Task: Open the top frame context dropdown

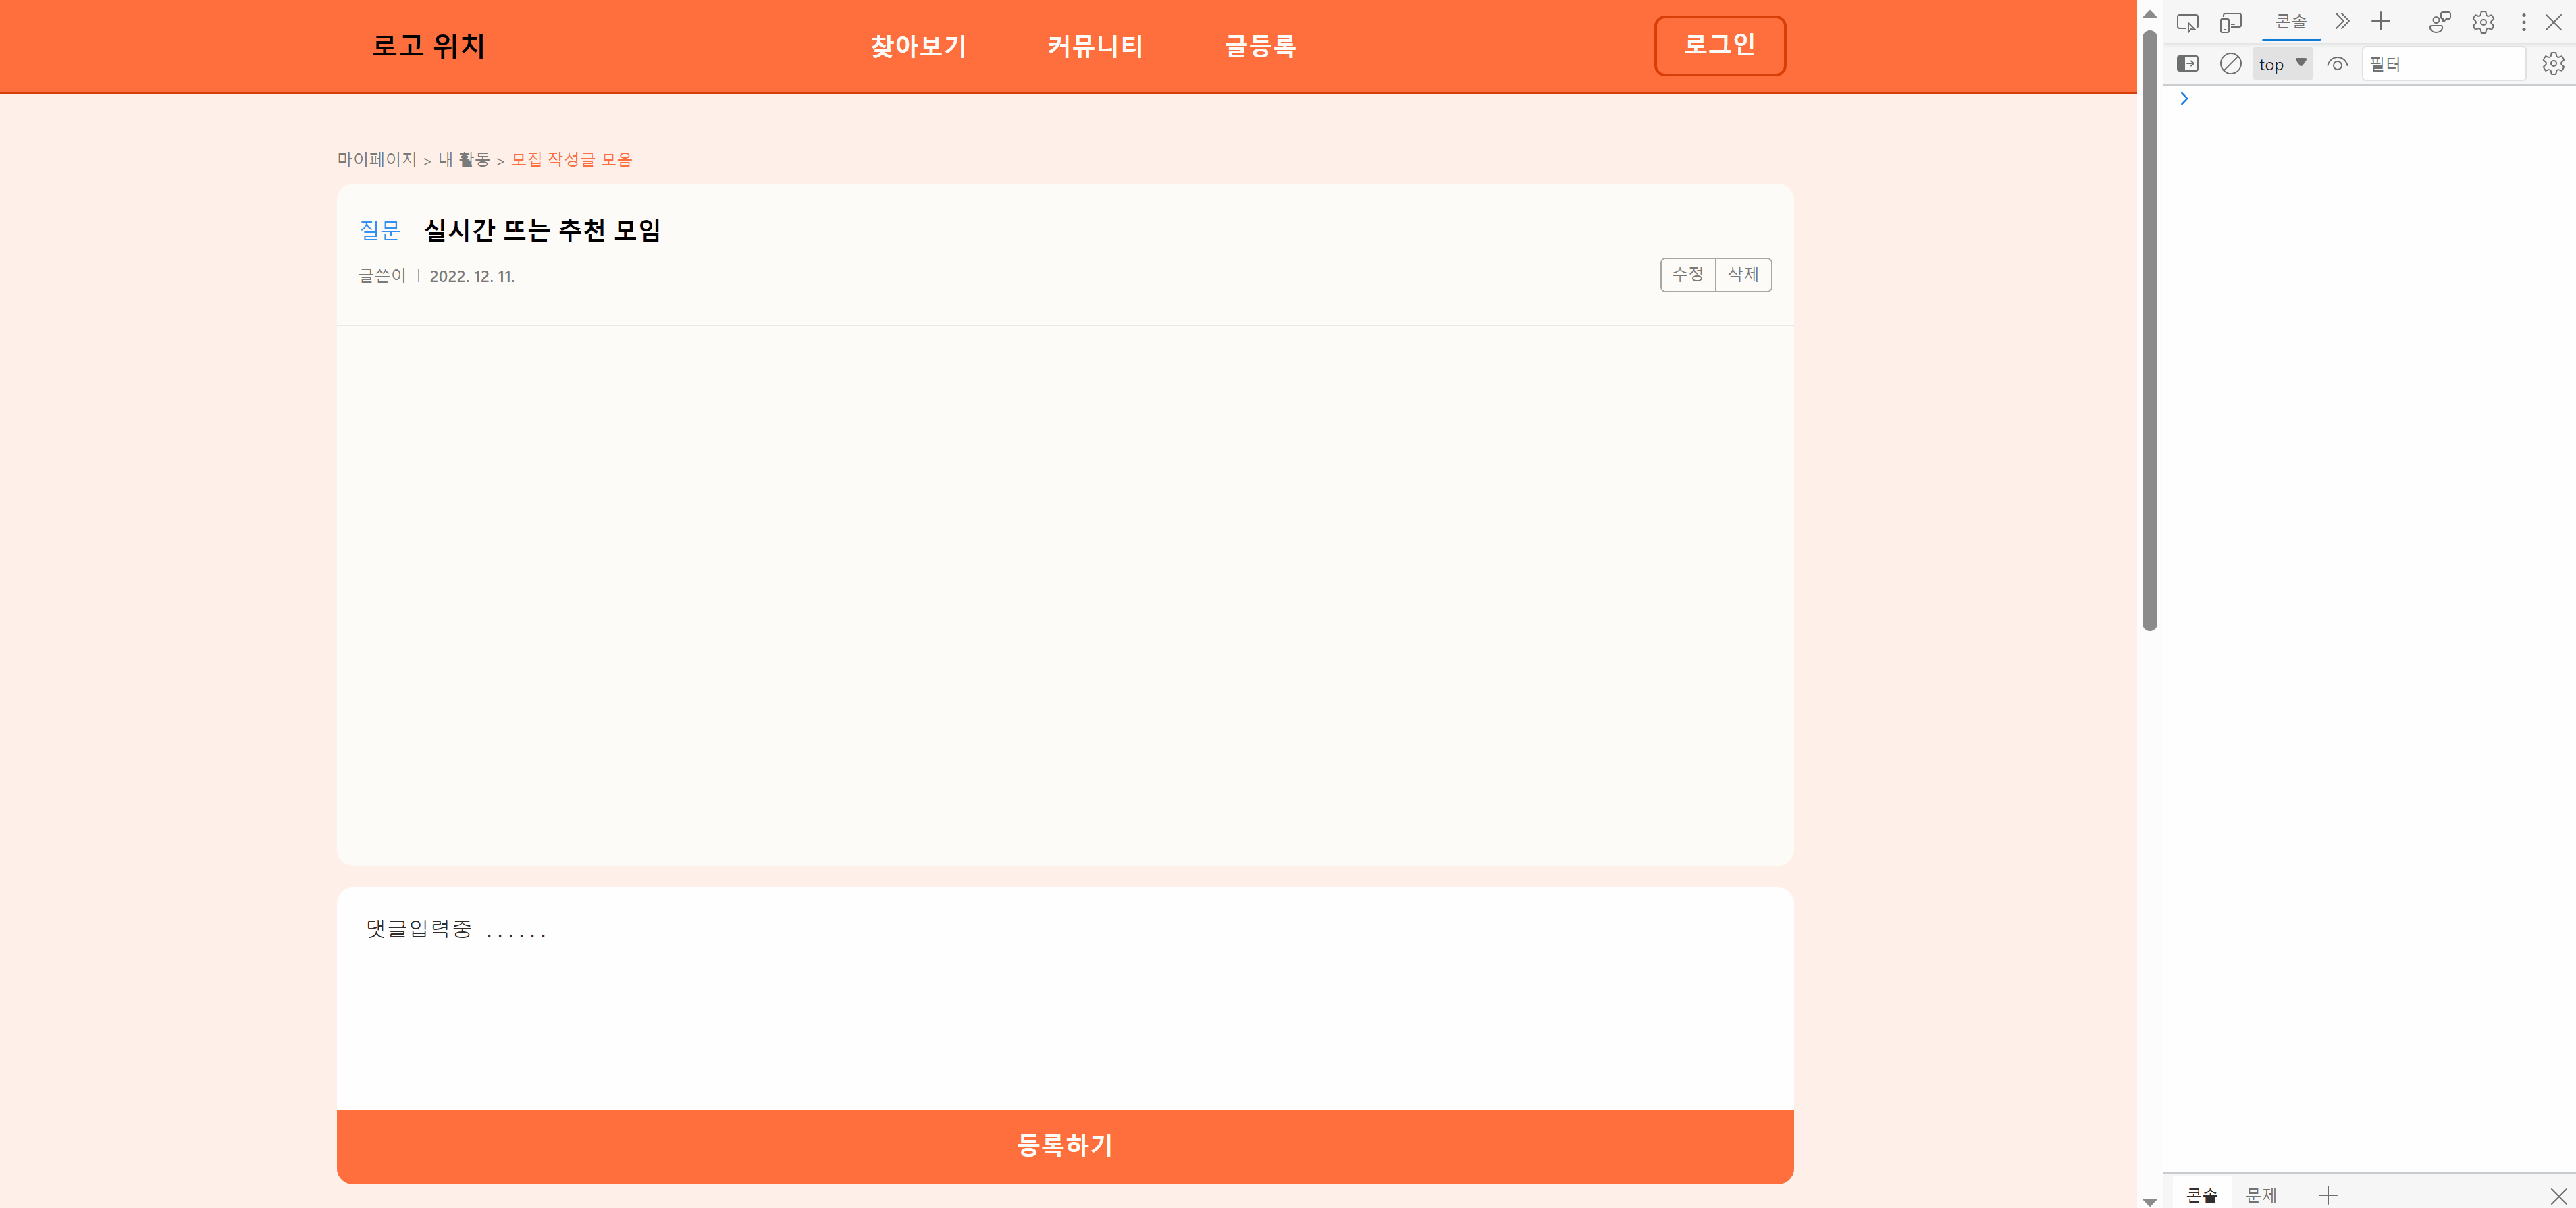Action: 2281,63
